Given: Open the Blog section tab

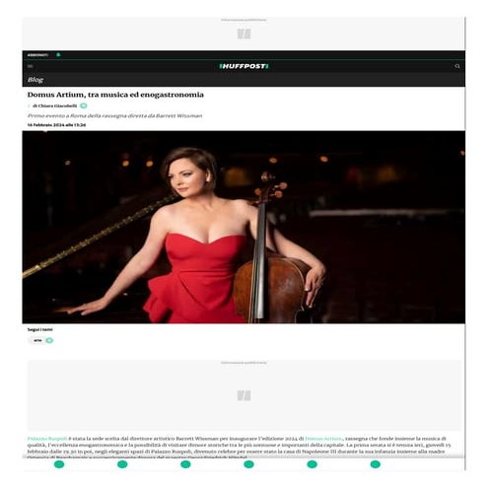Looking at the screenshot, I should click(x=35, y=80).
